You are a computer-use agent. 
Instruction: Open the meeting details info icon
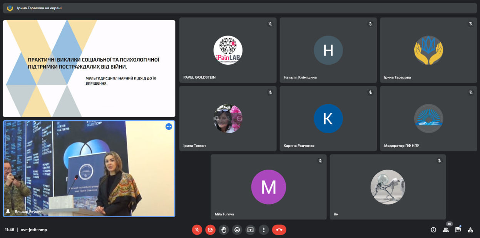pos(433,230)
